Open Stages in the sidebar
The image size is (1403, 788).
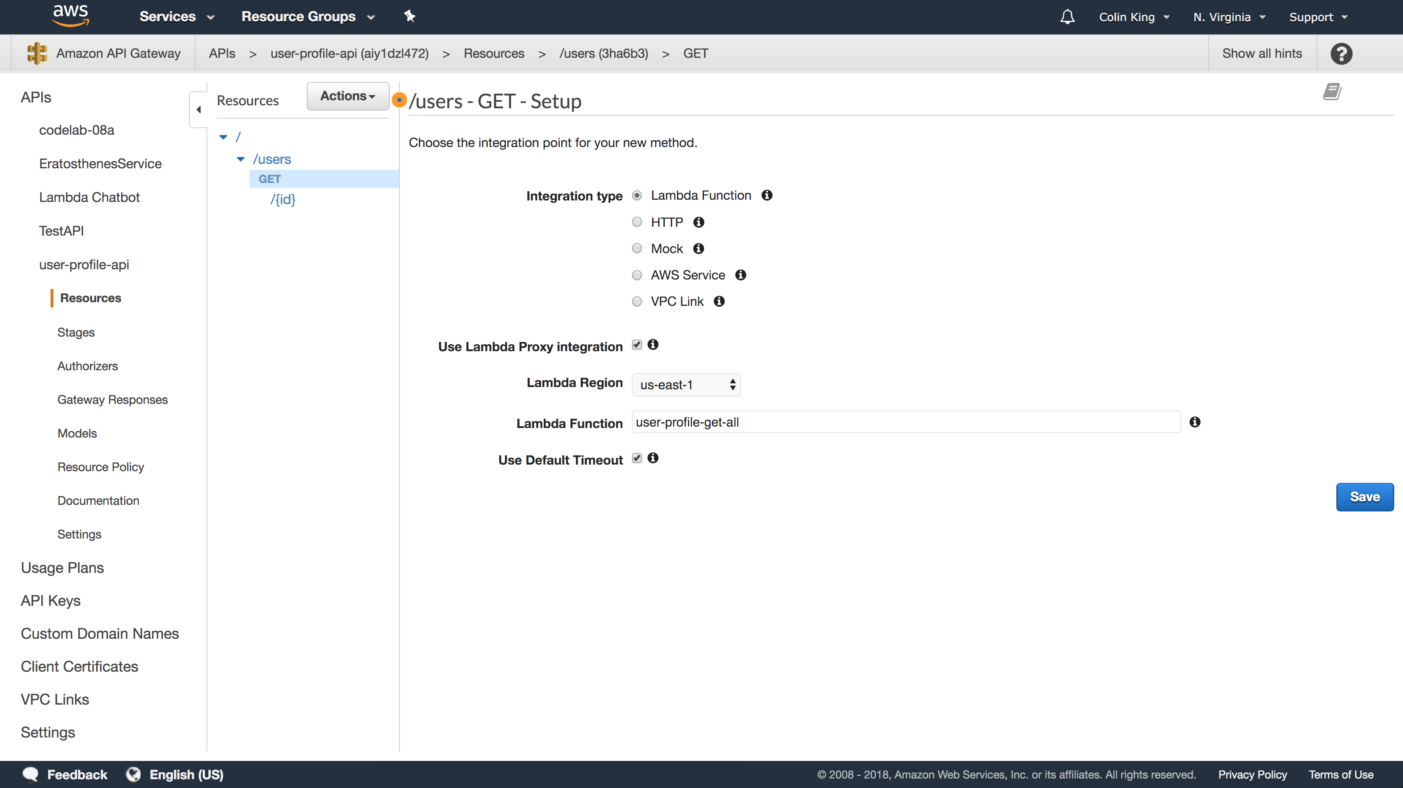pos(76,332)
